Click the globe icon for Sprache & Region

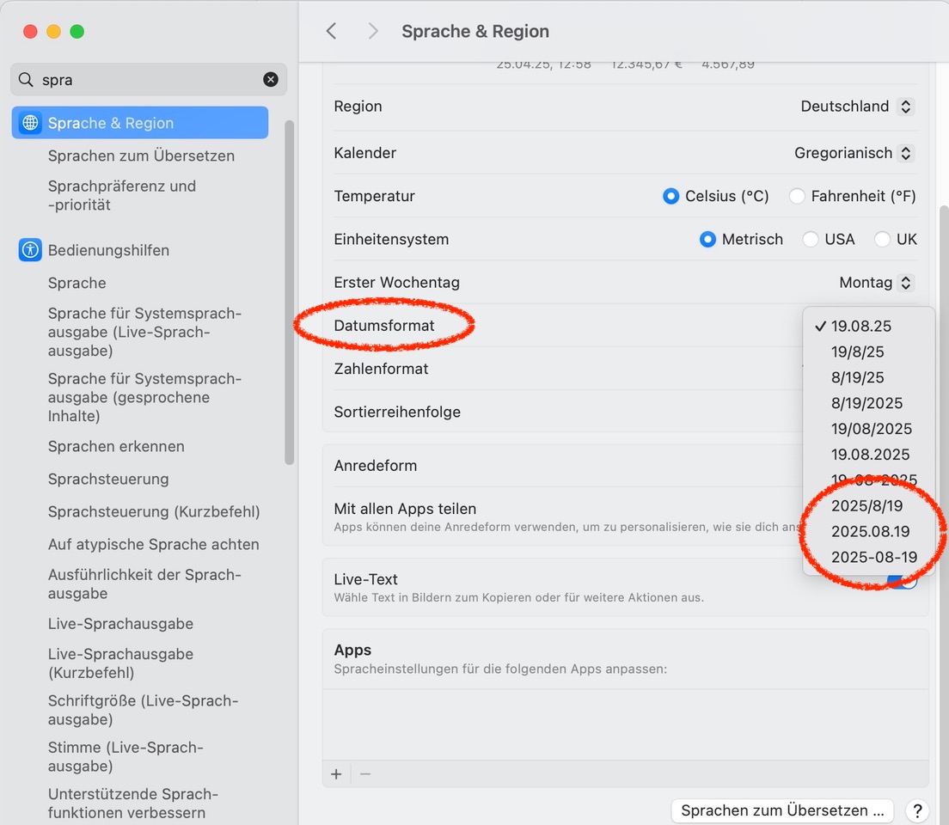pyautogui.click(x=30, y=123)
